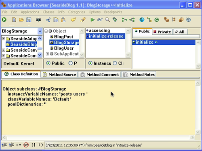
Task: Click the copy pages toolbar icon
Action: 56,20
